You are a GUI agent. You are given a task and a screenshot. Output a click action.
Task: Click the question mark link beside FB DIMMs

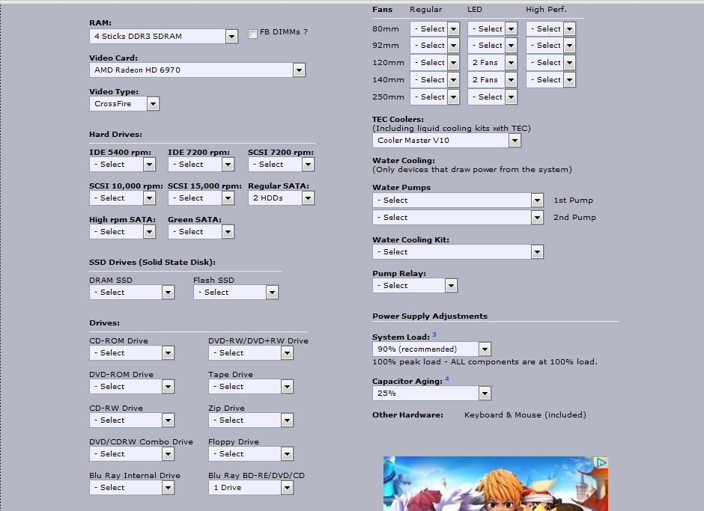coord(306,32)
